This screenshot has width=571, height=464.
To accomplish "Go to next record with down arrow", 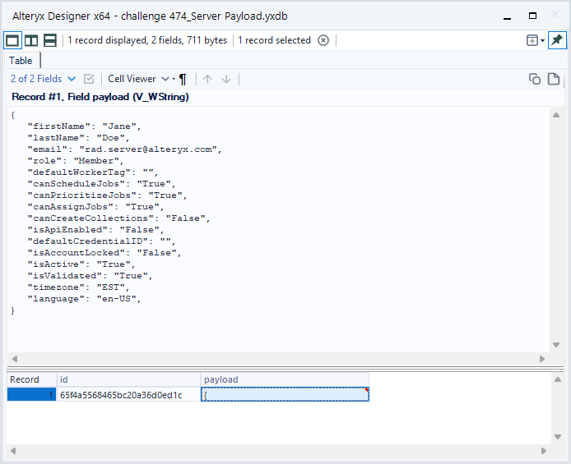I will coord(226,79).
